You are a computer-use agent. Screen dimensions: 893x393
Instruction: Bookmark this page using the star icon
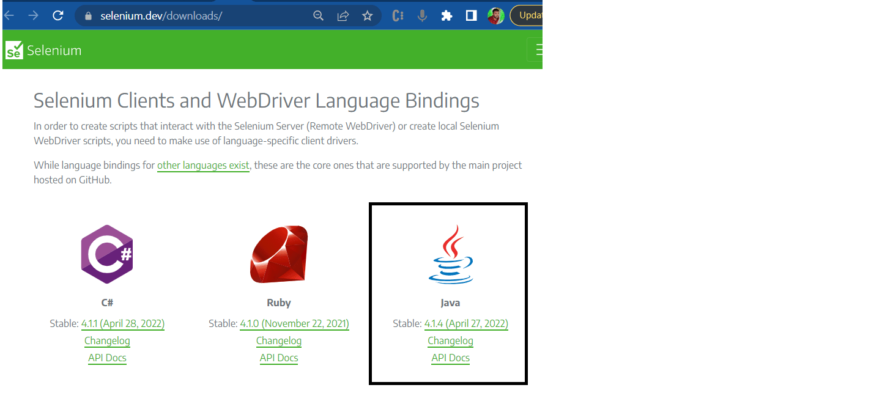pos(368,15)
